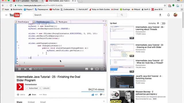Open Ruby on Rails Guides bookmark
Image resolution: width=184 pixels, height=103 pixels.
100,9
